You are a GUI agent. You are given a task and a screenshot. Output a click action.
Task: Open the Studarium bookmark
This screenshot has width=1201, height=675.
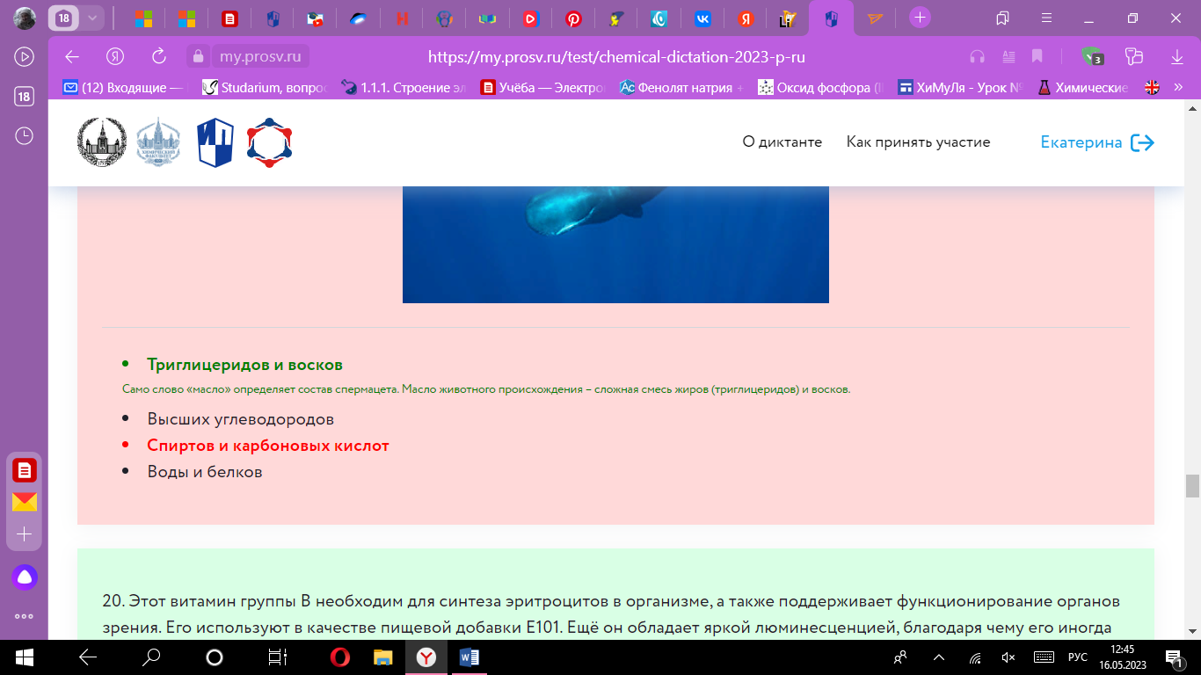tap(265, 88)
